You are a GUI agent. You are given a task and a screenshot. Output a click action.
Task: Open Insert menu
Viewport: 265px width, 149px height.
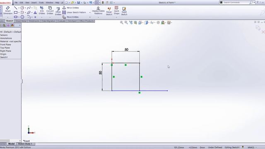pos(34,2)
